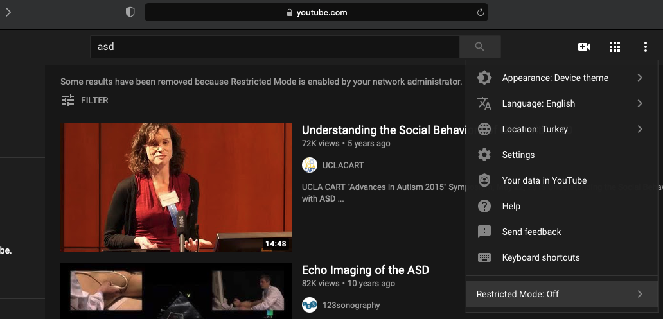Click the Safari forward arrow
Screen dimensions: 663x319
[x=8, y=12]
